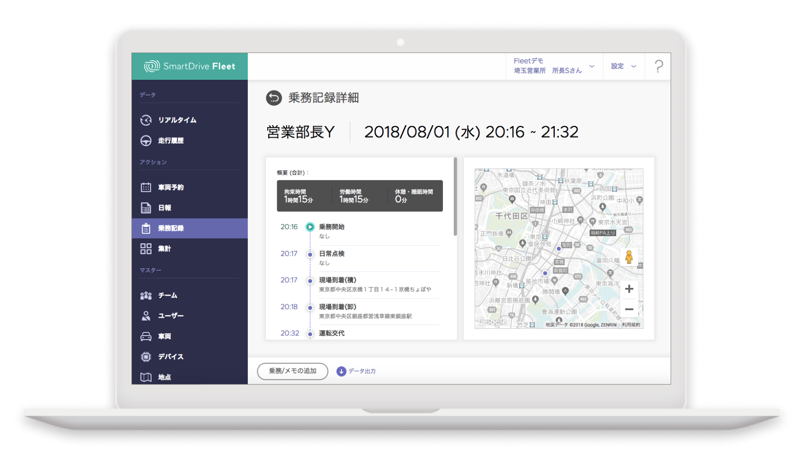The image size is (803, 476).
Task: Open リアルタイム menu item
Action: (190, 120)
